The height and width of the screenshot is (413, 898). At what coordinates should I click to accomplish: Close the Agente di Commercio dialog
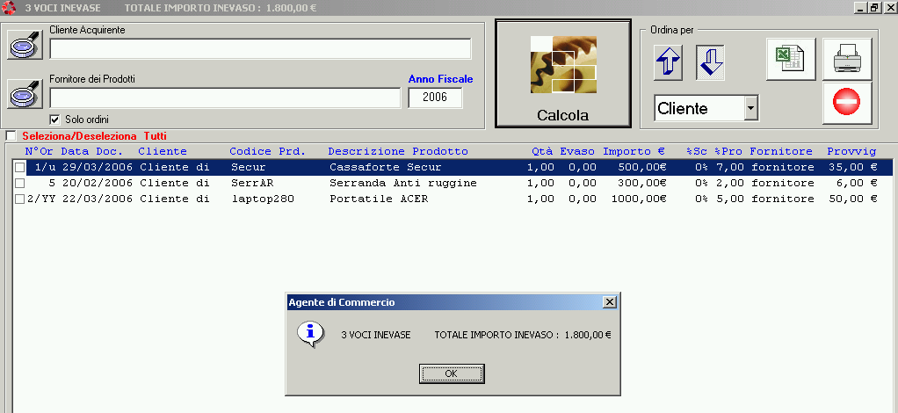click(x=610, y=302)
